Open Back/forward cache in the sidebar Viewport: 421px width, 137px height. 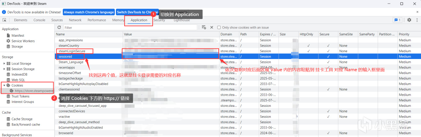pos(23,125)
